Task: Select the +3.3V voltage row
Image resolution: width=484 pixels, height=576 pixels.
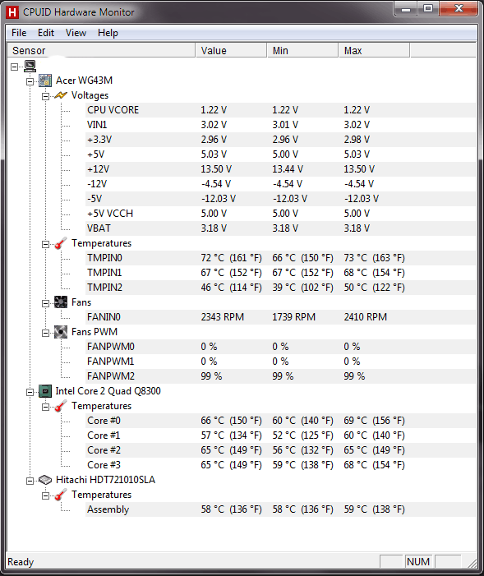Action: coord(281,140)
